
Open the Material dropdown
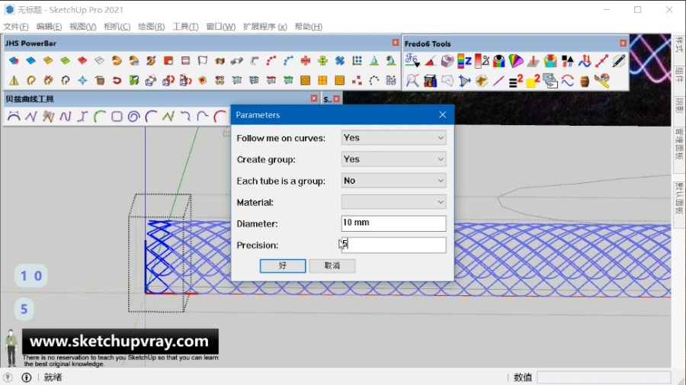click(x=393, y=202)
